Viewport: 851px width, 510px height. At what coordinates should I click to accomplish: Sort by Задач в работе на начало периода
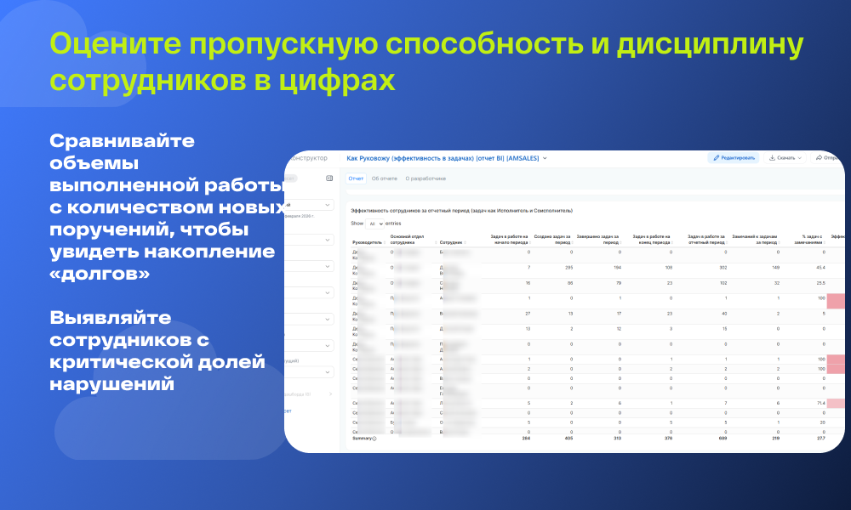(529, 242)
